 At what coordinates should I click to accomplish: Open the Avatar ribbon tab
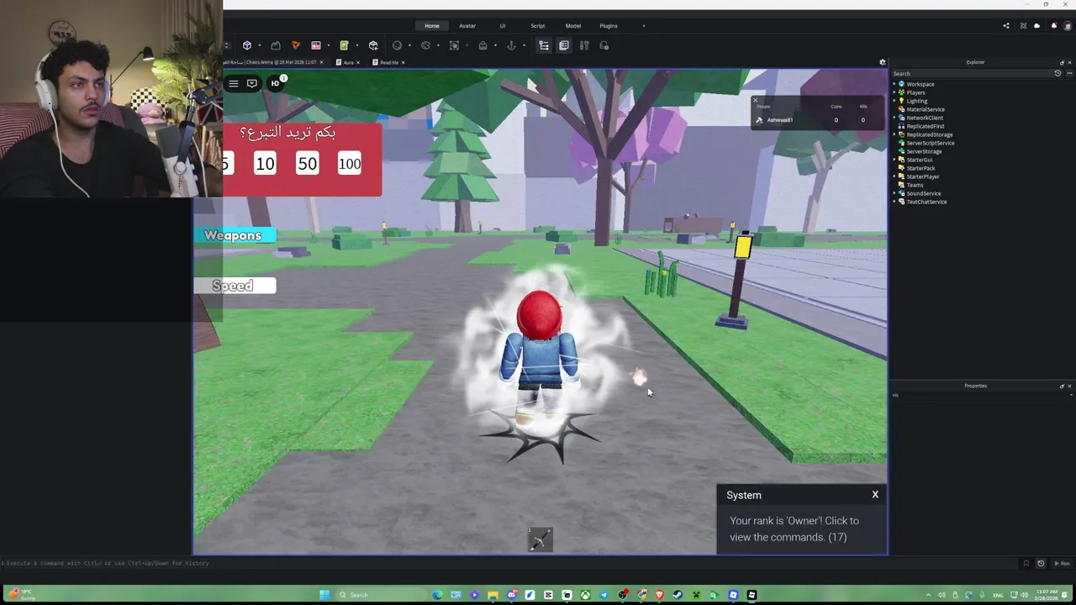coord(467,26)
